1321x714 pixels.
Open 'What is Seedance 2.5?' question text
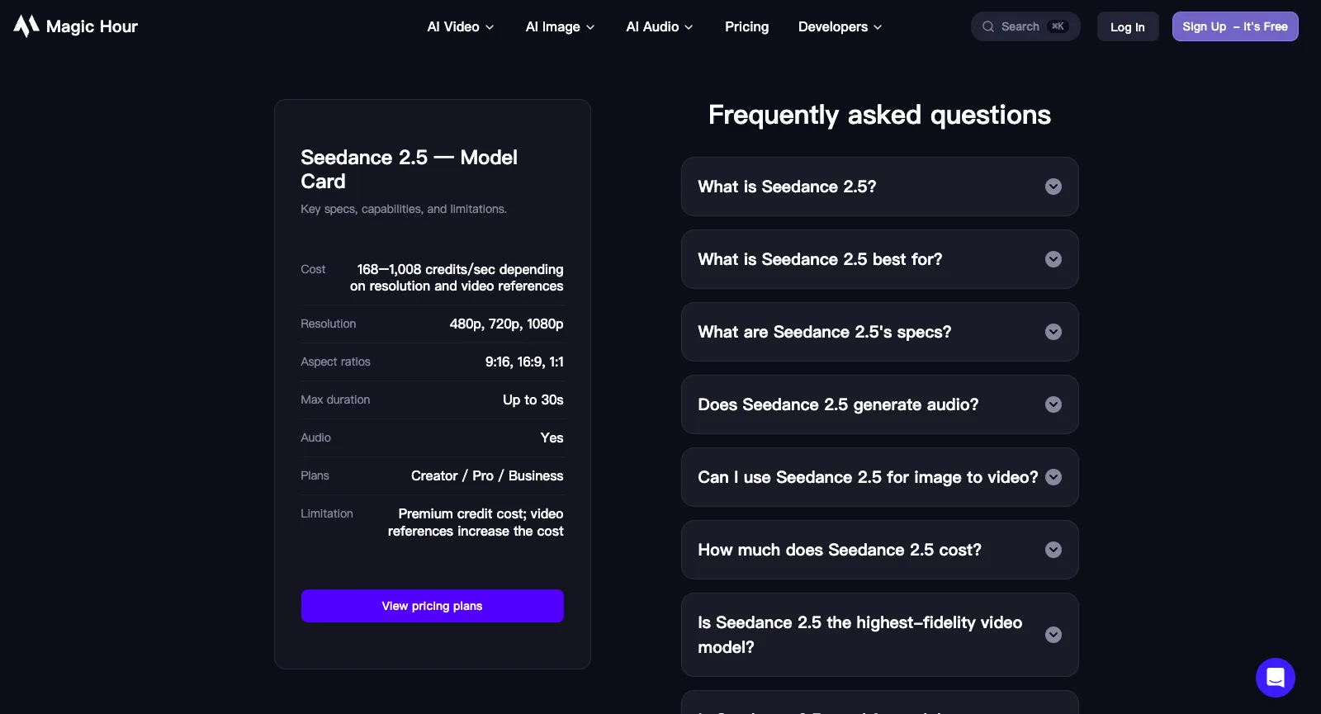[x=787, y=187]
